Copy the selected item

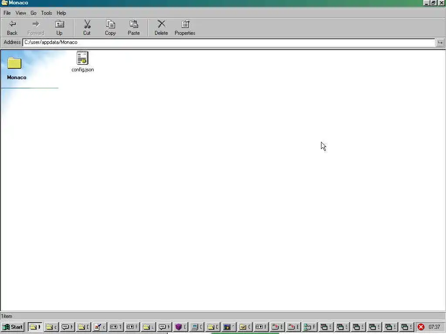click(x=110, y=27)
